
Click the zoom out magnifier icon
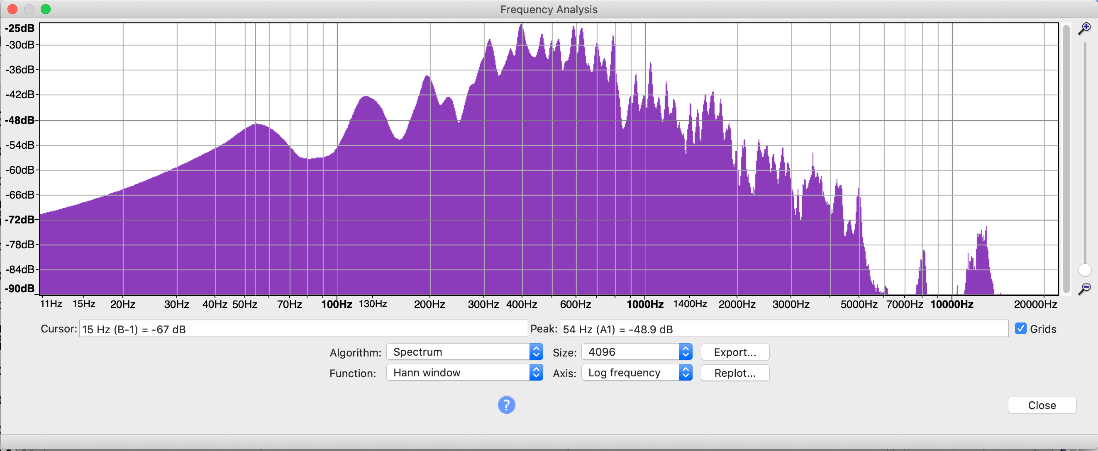(1084, 289)
